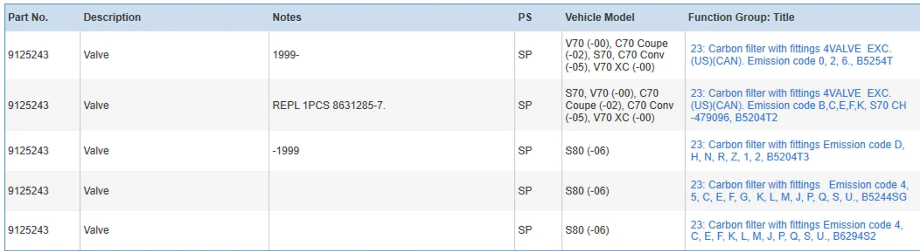Select the "REPL 1PCS 8631285-7." note

click(329, 106)
